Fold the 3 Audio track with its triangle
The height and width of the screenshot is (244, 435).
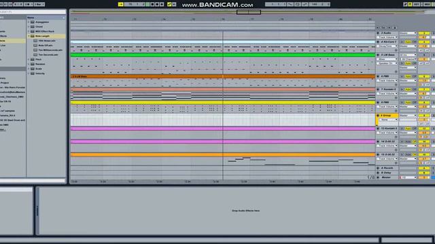coord(378,33)
